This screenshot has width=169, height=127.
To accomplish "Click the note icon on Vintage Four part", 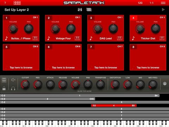I will (x=49, y=38).
